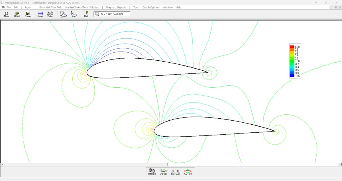Screen dimensions: 342x181
Task: Click the Data toolbar icon
Action: tap(50, 15)
